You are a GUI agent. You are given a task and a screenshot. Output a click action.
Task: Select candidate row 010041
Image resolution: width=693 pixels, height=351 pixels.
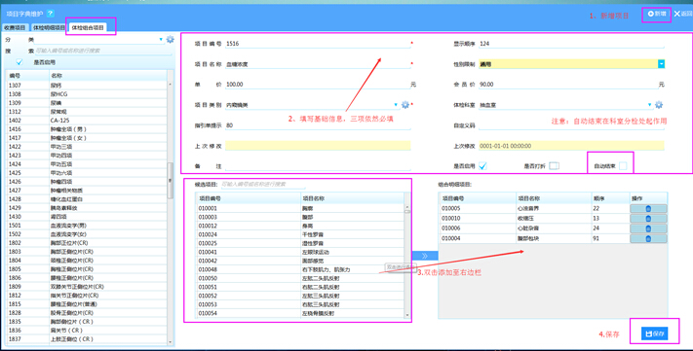[299, 252]
